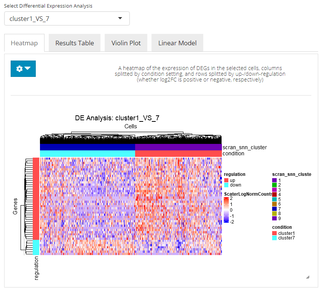Click the resize handle in plot corner
The height and width of the screenshot is (292, 322).
[x=308, y=277]
